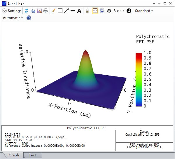Save the graph image

tap(39, 11)
